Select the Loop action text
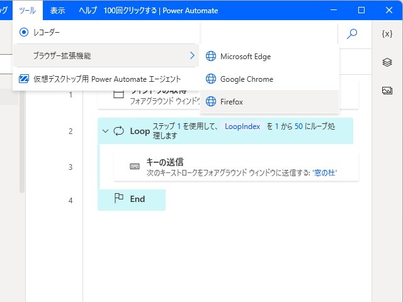Image resolution: width=403 pixels, height=302 pixels. [140, 131]
